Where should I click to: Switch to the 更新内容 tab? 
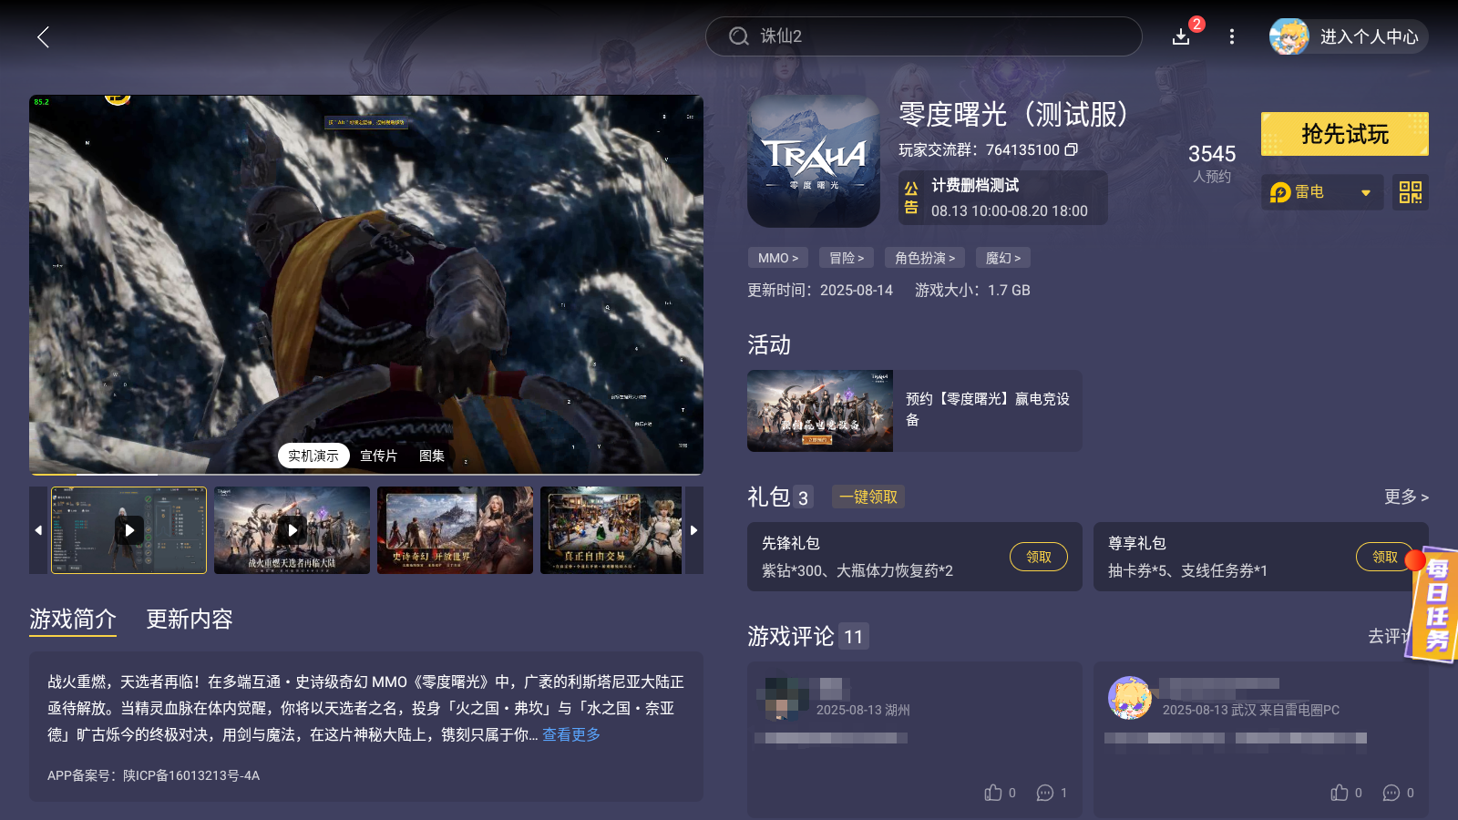(190, 620)
